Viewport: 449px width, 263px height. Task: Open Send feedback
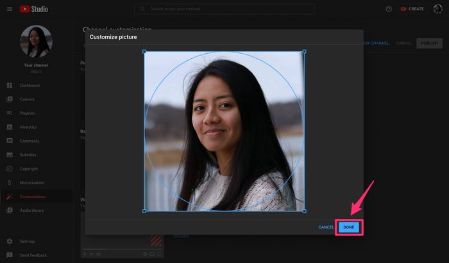(x=33, y=255)
